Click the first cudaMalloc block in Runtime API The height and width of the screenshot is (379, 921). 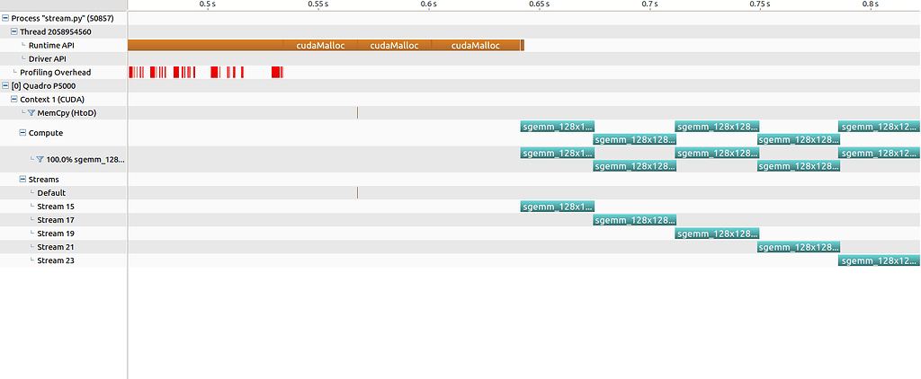click(x=320, y=45)
